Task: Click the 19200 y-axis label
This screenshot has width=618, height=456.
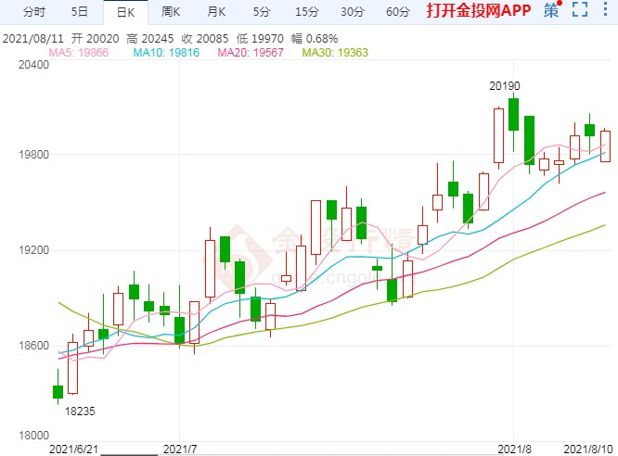Action: click(34, 250)
